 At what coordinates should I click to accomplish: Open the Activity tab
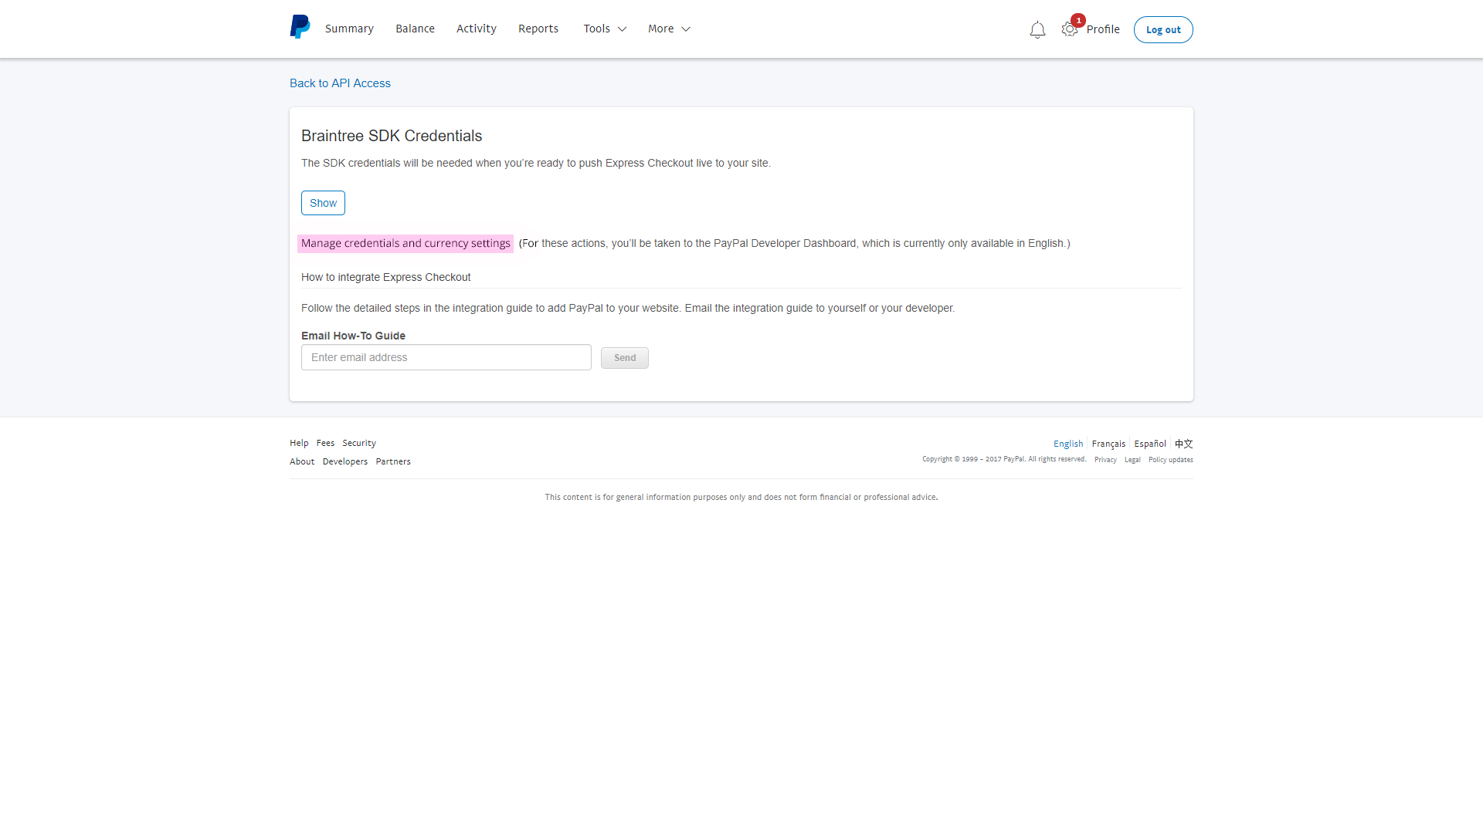[477, 29]
